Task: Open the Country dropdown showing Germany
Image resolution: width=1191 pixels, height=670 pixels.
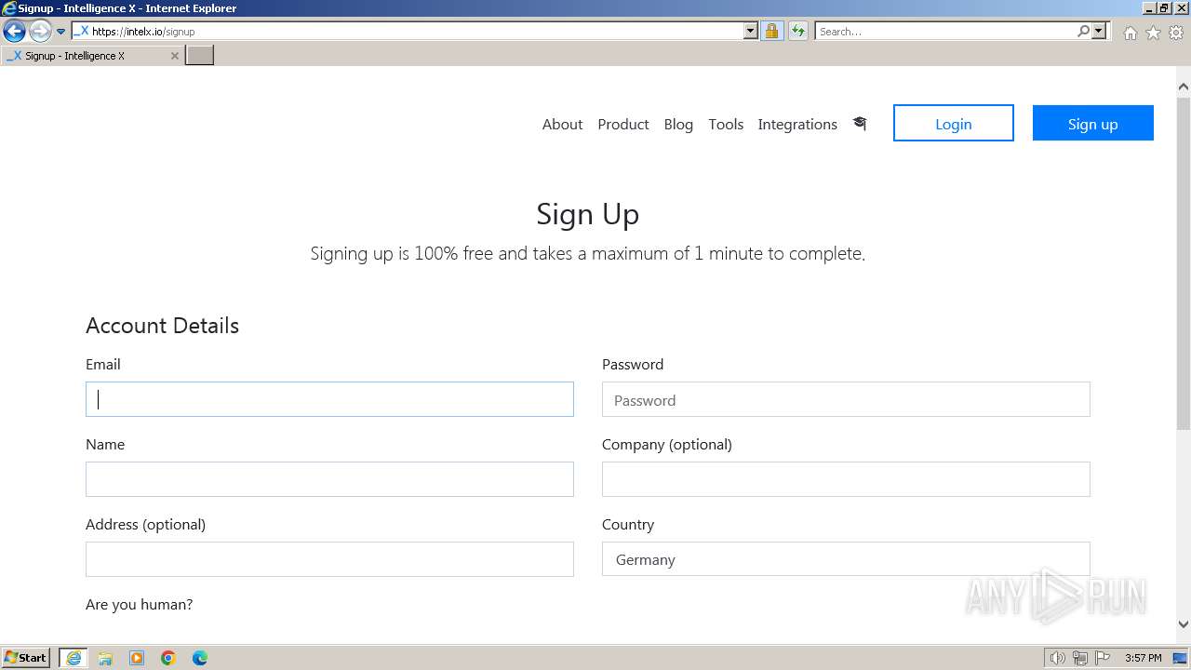Action: [x=846, y=559]
